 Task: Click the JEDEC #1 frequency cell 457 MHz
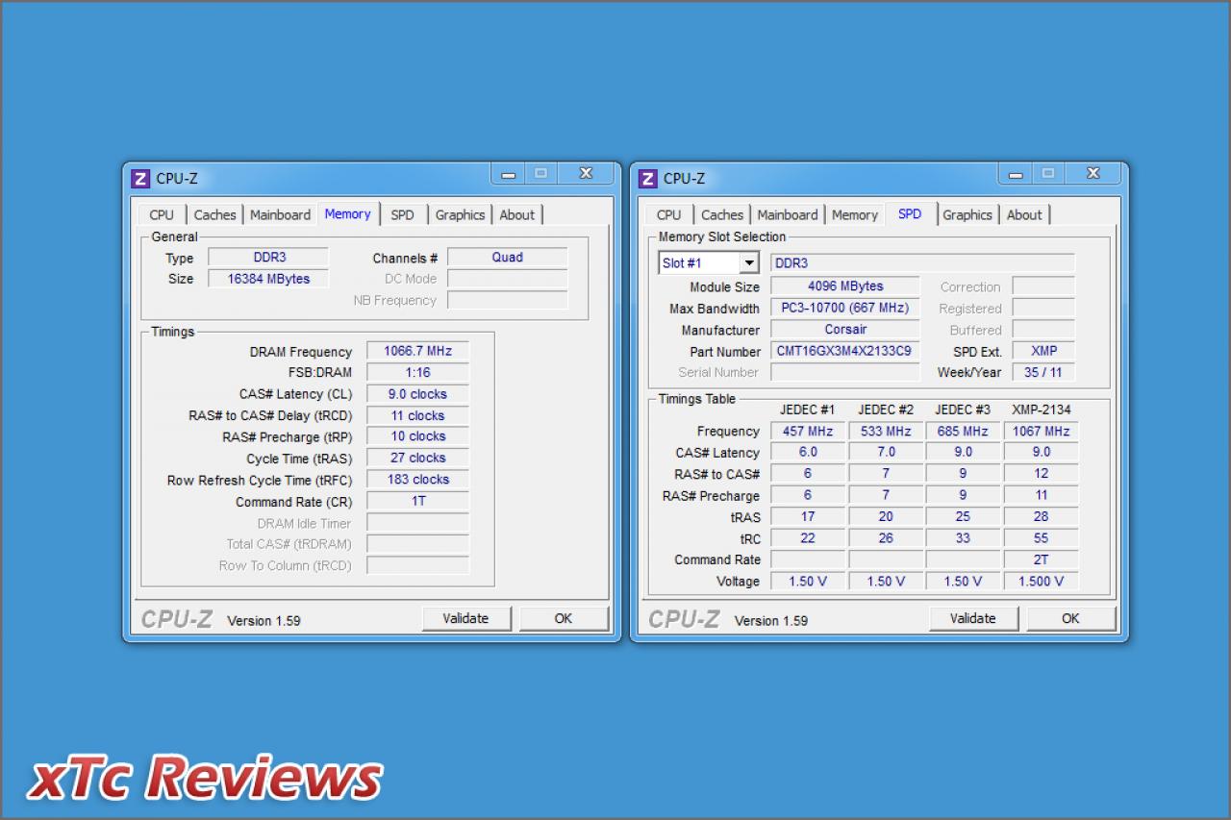click(808, 432)
